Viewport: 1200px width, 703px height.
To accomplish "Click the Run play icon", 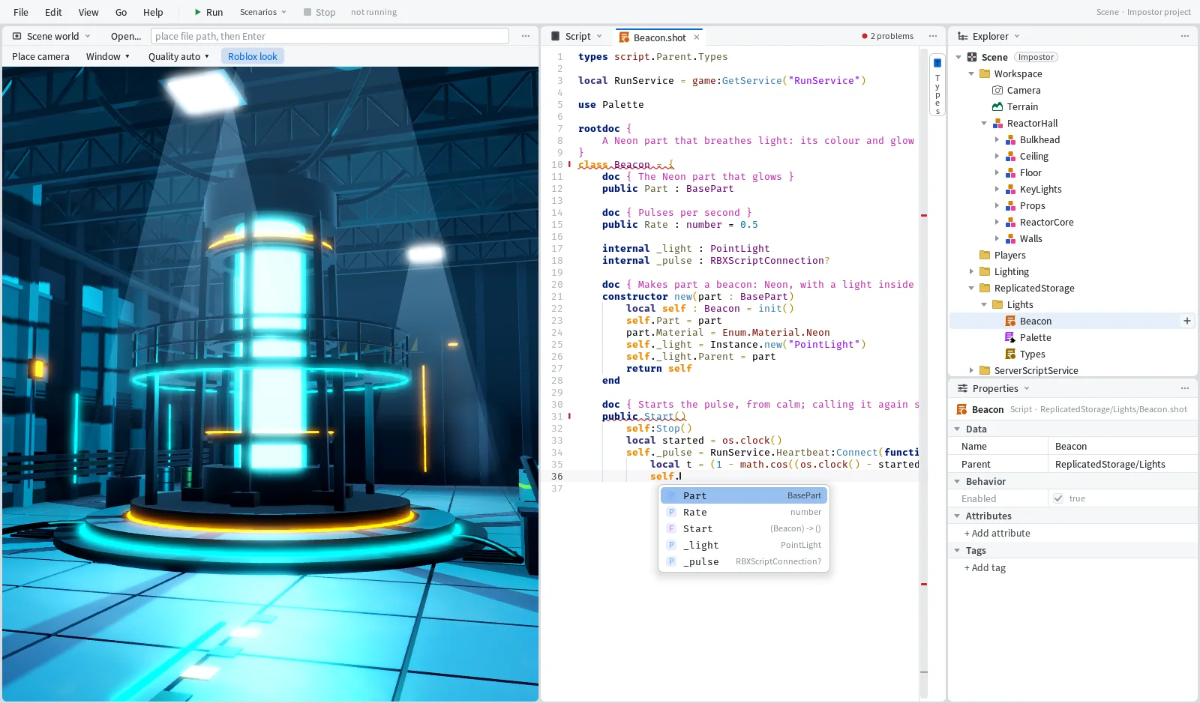I will coord(198,12).
